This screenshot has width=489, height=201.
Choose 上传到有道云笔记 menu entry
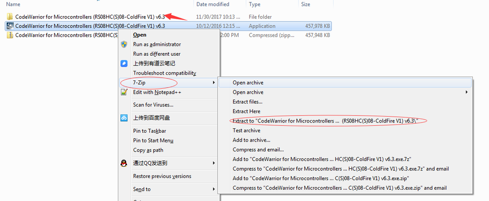pyautogui.click(x=154, y=63)
